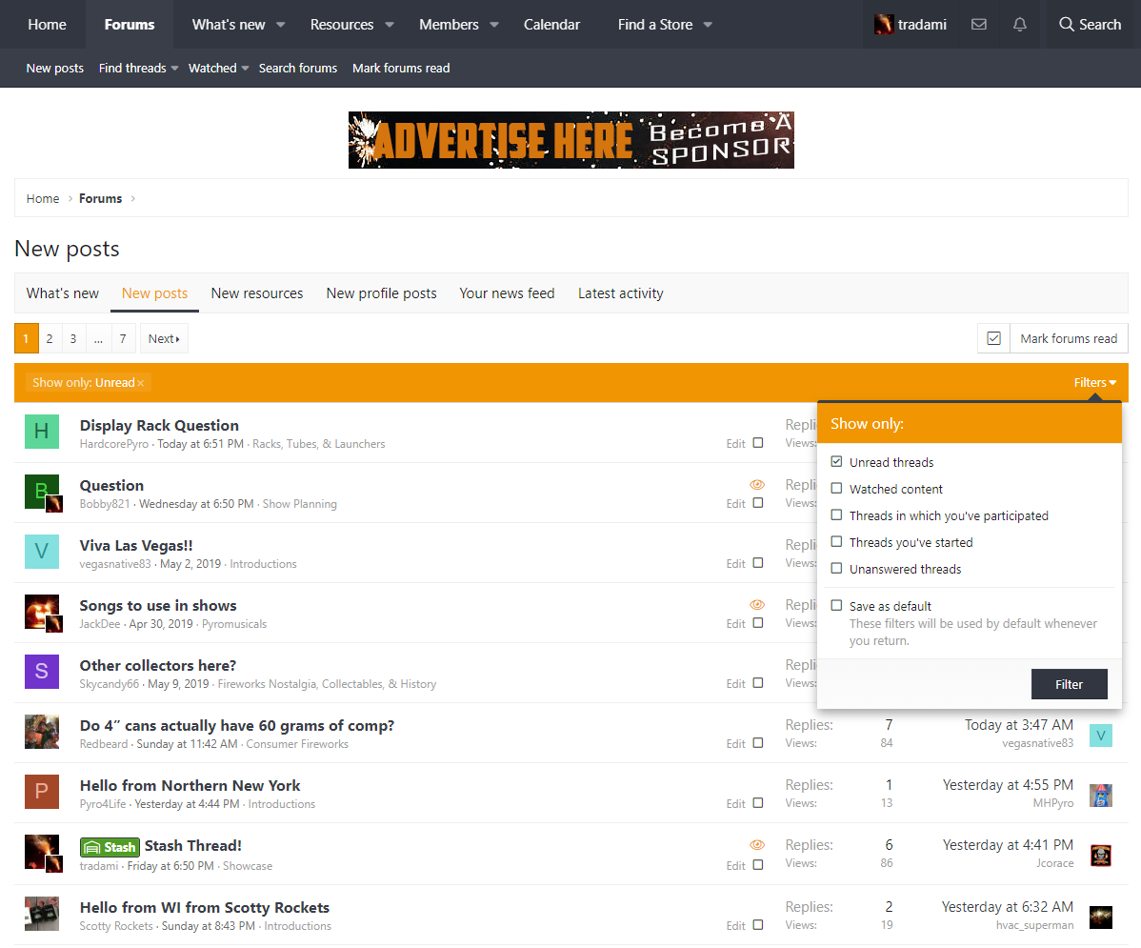
Task: Switch to the New resources tab
Action: [x=257, y=293]
